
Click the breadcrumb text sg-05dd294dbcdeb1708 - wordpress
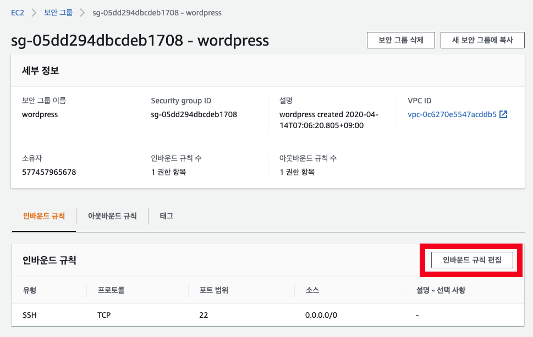coord(157,13)
